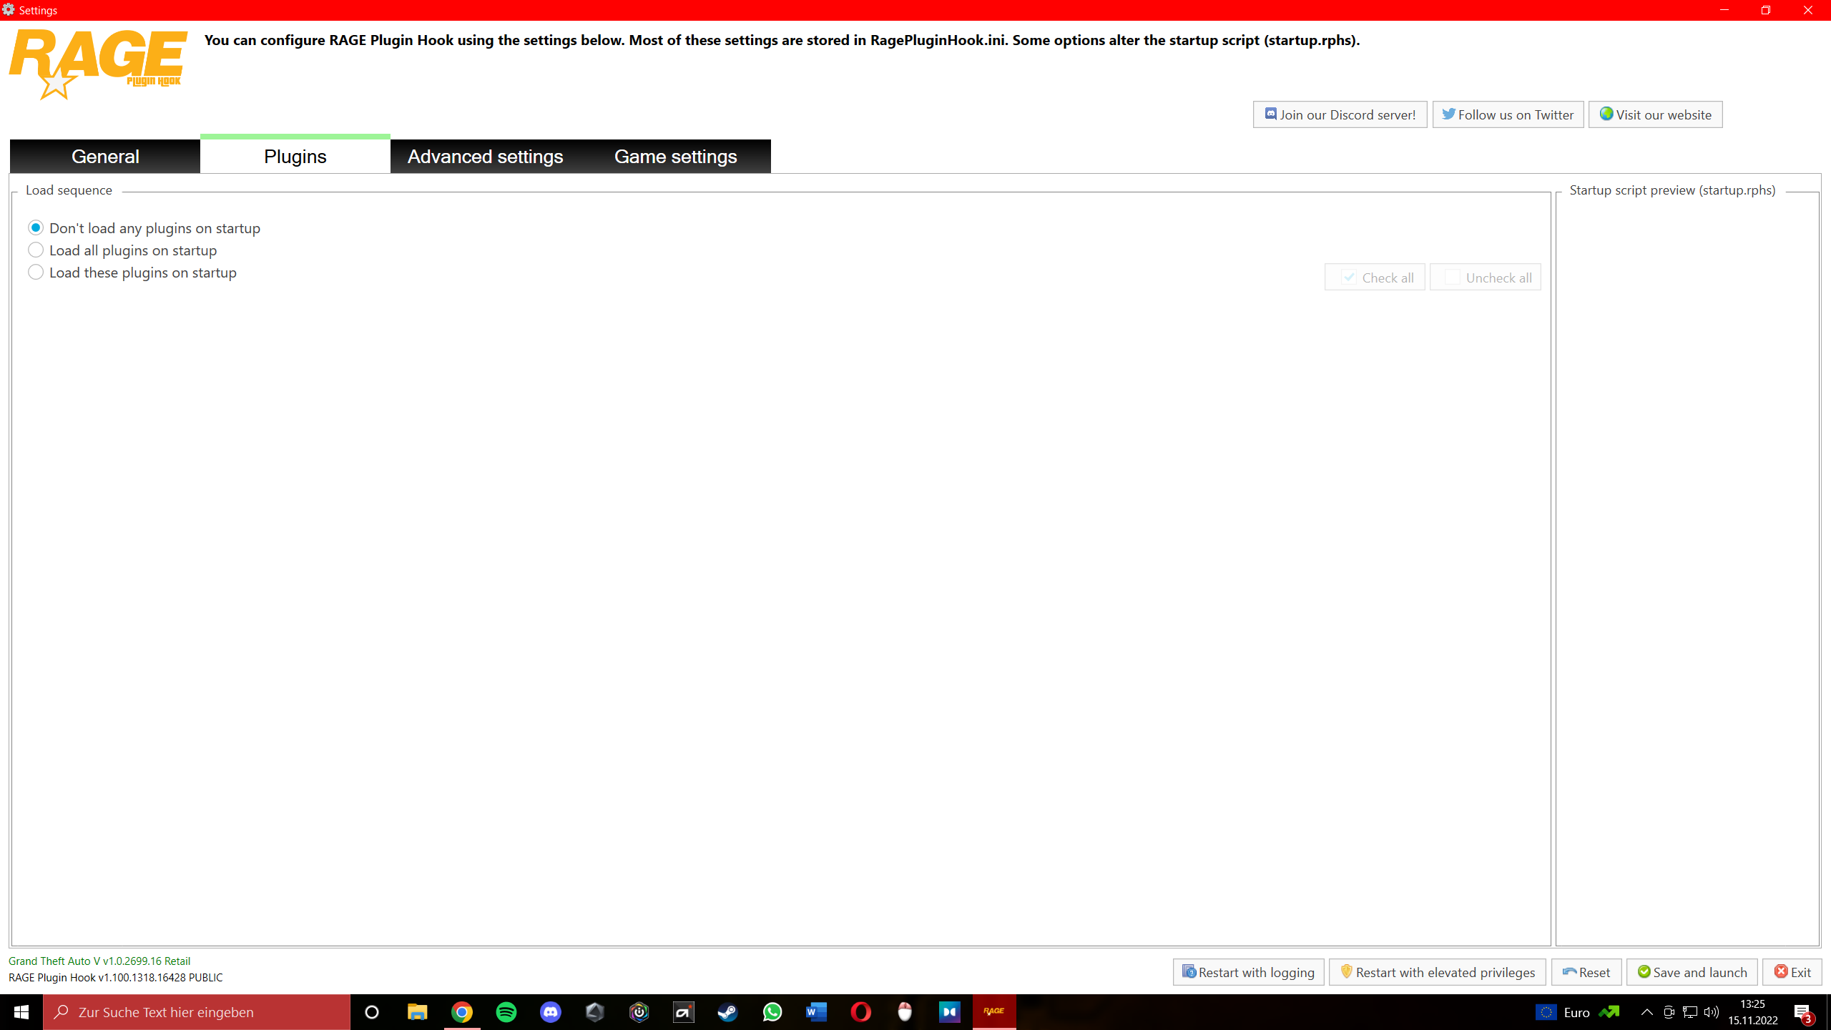The height and width of the screenshot is (1030, 1831).
Task: Click the Uncheck all button
Action: 1485,278
